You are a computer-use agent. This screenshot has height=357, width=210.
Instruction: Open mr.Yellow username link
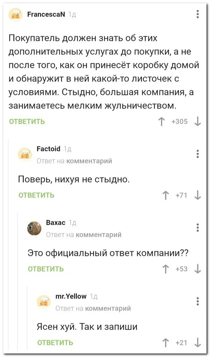point(71,296)
